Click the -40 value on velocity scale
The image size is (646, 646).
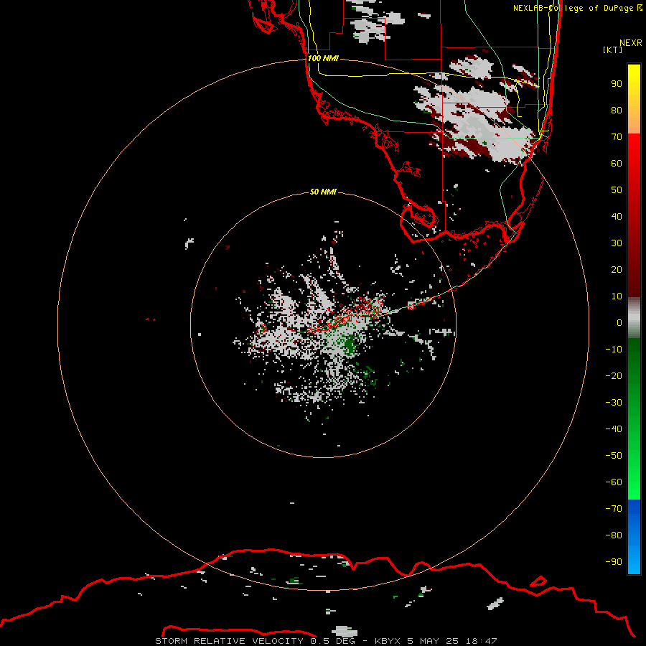[x=614, y=429]
